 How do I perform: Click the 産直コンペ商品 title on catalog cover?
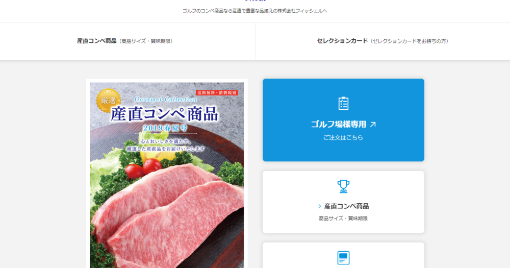[164, 114]
